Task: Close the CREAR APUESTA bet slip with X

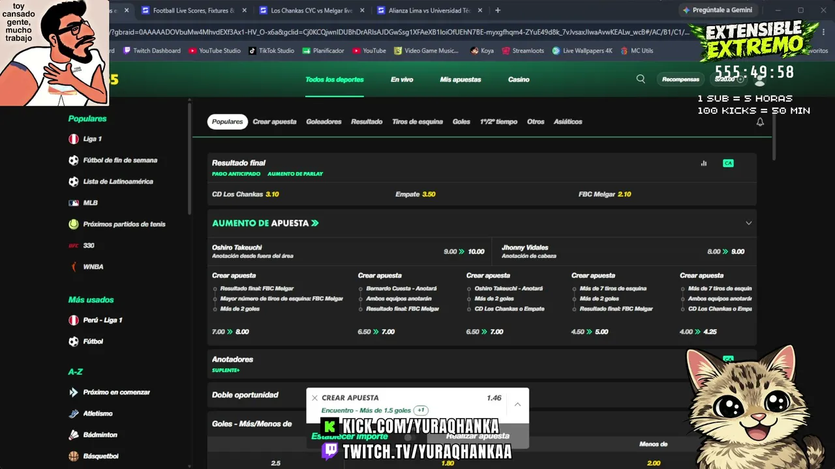Action: [x=314, y=398]
